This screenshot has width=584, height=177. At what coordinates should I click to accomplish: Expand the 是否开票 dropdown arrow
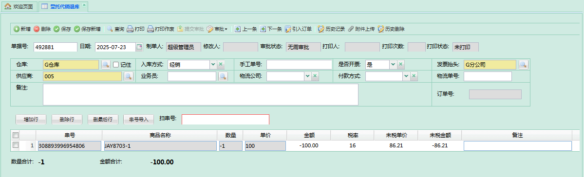pyautogui.click(x=393, y=65)
